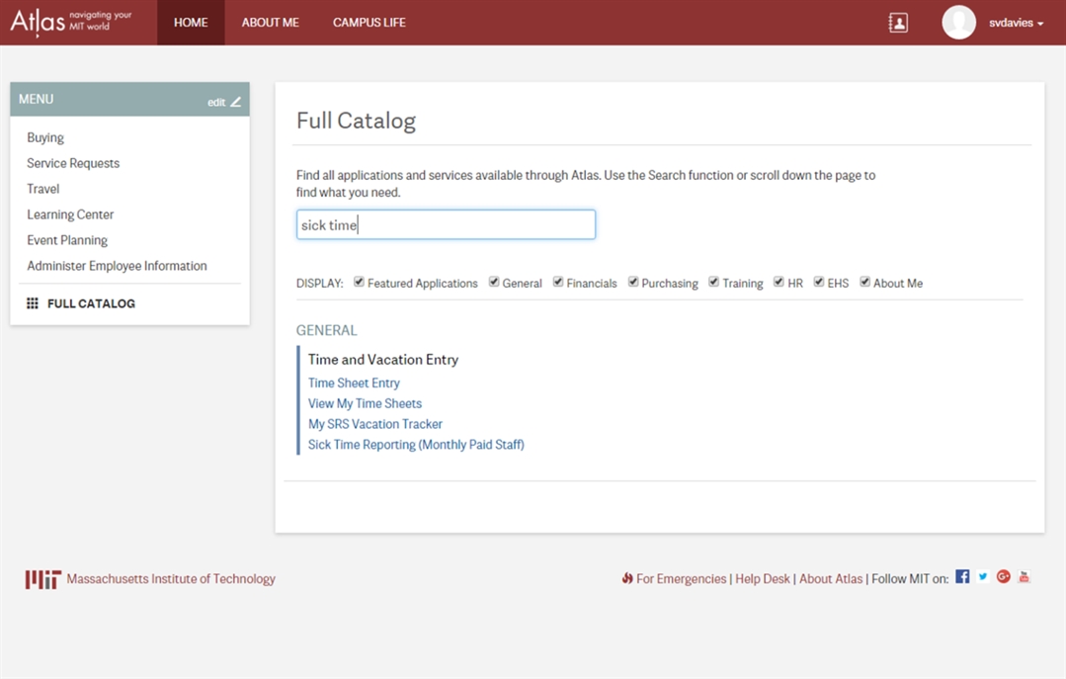Open MIT Facebook page icon
The height and width of the screenshot is (679, 1066).
coord(962,577)
